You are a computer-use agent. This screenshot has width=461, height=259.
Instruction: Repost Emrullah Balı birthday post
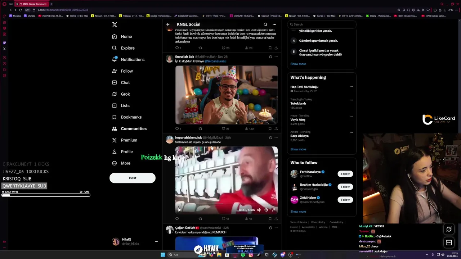click(x=200, y=128)
